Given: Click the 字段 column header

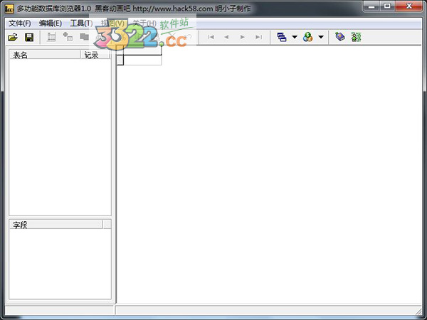Looking at the screenshot, I should click(56, 224).
